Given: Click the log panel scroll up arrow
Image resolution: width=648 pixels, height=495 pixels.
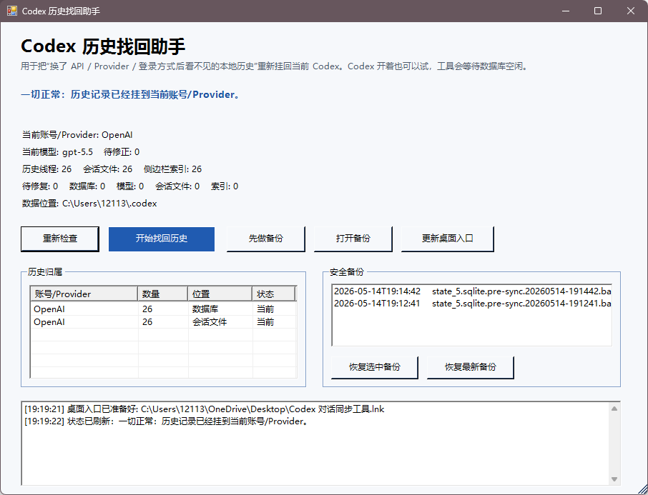Looking at the screenshot, I should point(614,409).
